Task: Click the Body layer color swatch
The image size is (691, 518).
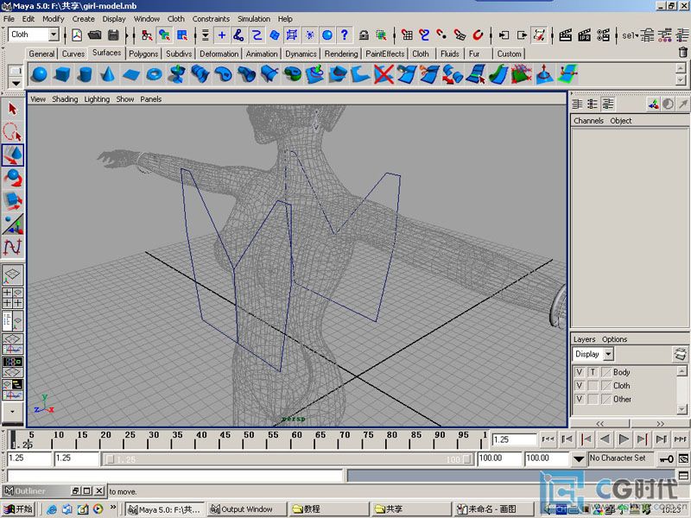Action: tap(607, 372)
